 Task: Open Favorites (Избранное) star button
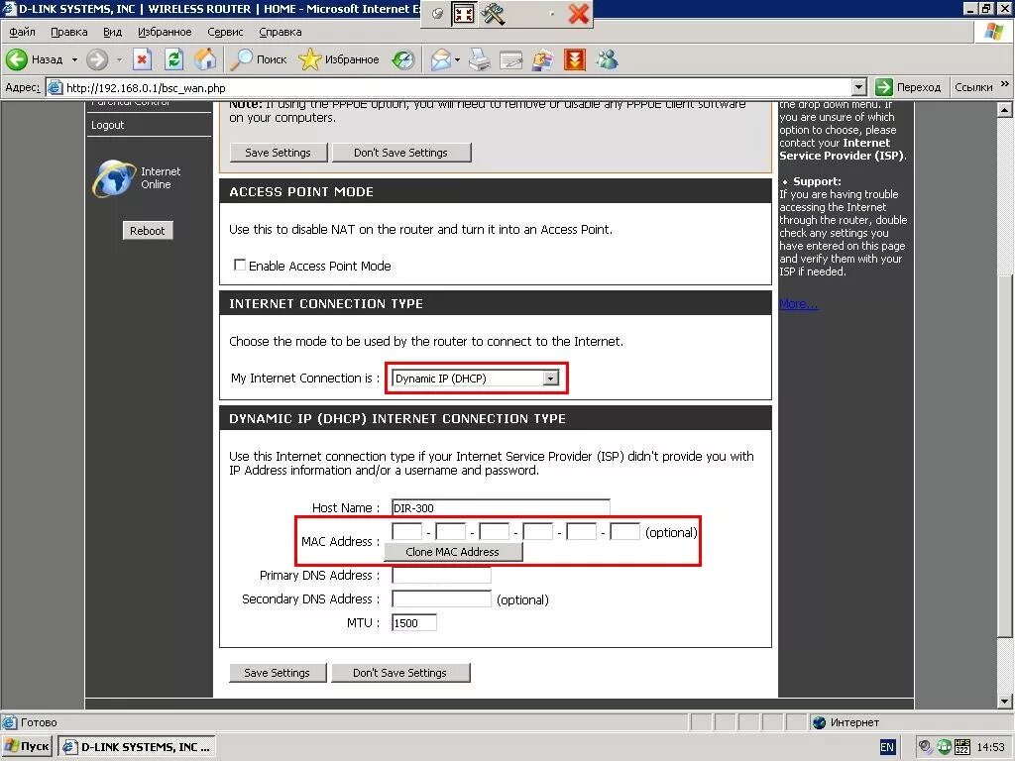click(x=339, y=59)
